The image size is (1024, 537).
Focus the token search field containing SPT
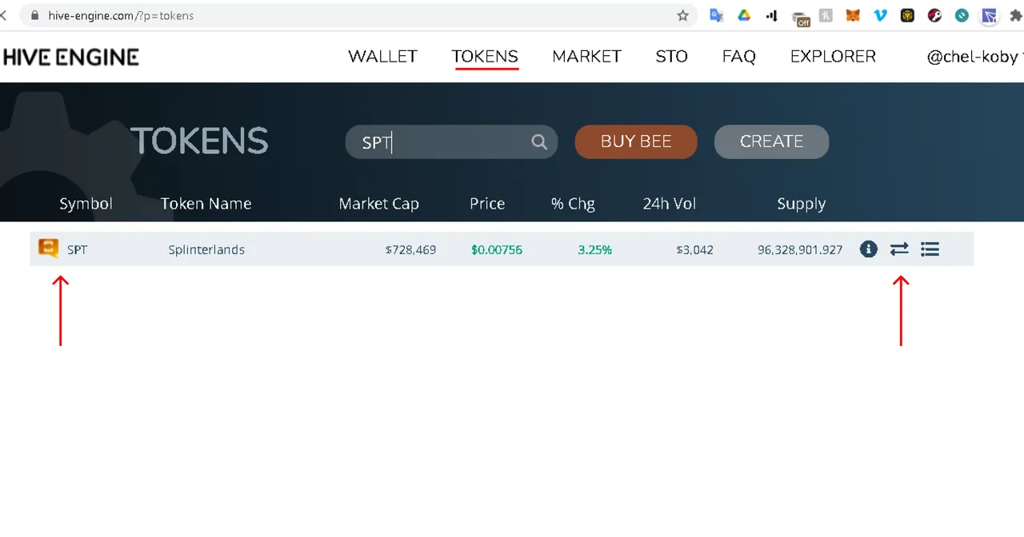tap(451, 141)
